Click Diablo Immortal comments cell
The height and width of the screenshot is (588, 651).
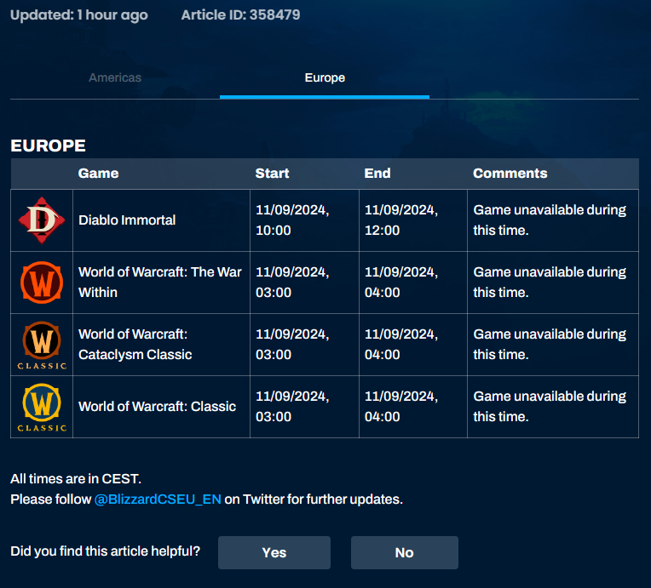pyautogui.click(x=553, y=220)
